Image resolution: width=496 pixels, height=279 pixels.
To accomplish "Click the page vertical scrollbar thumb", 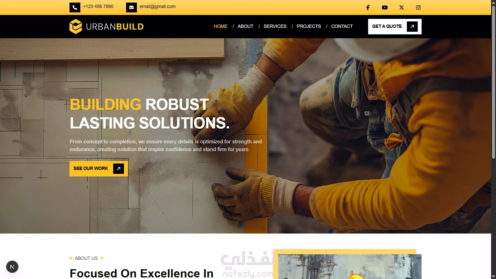I will click(x=493, y=81).
